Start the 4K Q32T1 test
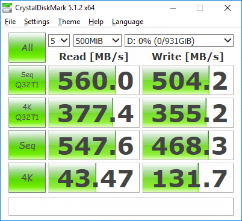The height and width of the screenshot is (221, 242). pos(27,113)
